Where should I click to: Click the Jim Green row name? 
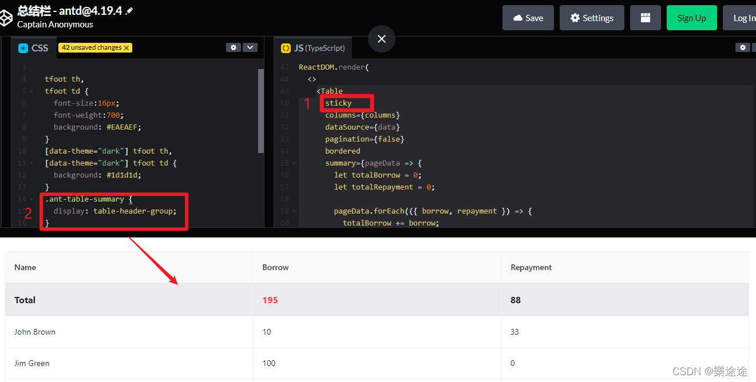(31, 363)
